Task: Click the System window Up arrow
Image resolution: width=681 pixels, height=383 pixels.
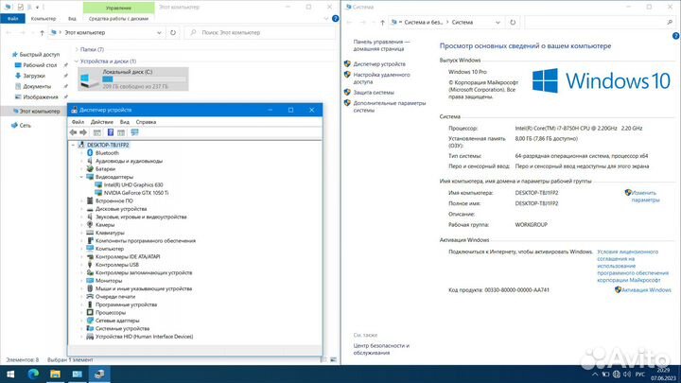Action: point(382,22)
